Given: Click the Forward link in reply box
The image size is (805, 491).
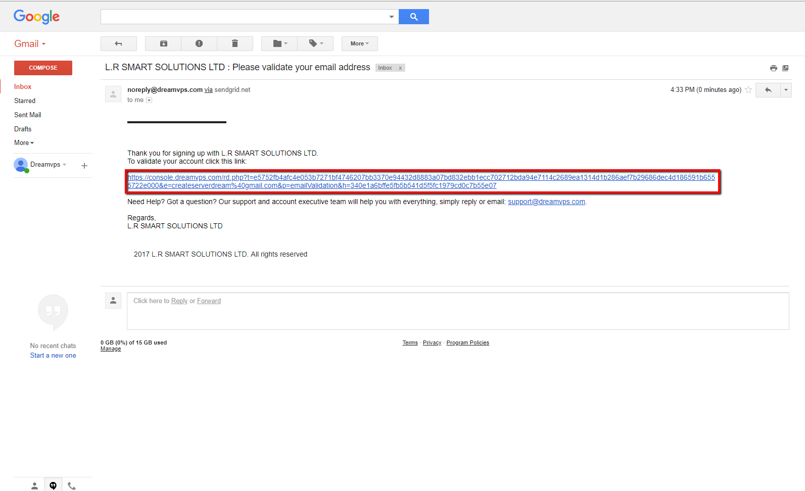Looking at the screenshot, I should [x=209, y=301].
